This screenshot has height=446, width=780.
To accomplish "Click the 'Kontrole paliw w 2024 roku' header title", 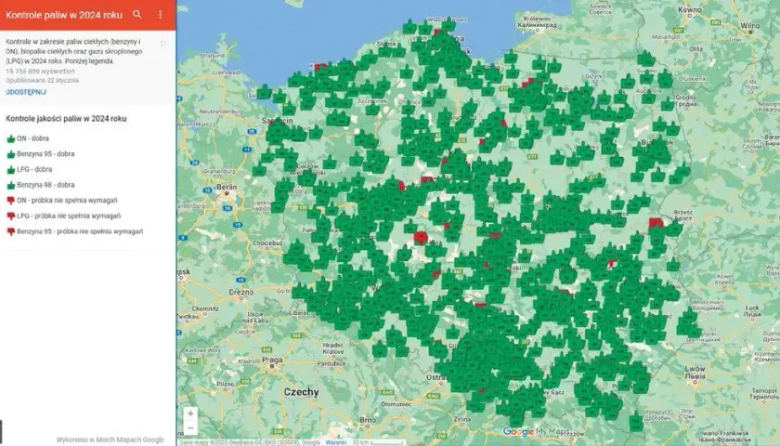I will tap(64, 15).
